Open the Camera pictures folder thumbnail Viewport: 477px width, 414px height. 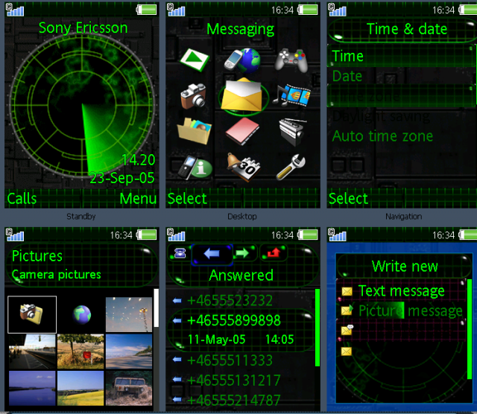pos(32,314)
